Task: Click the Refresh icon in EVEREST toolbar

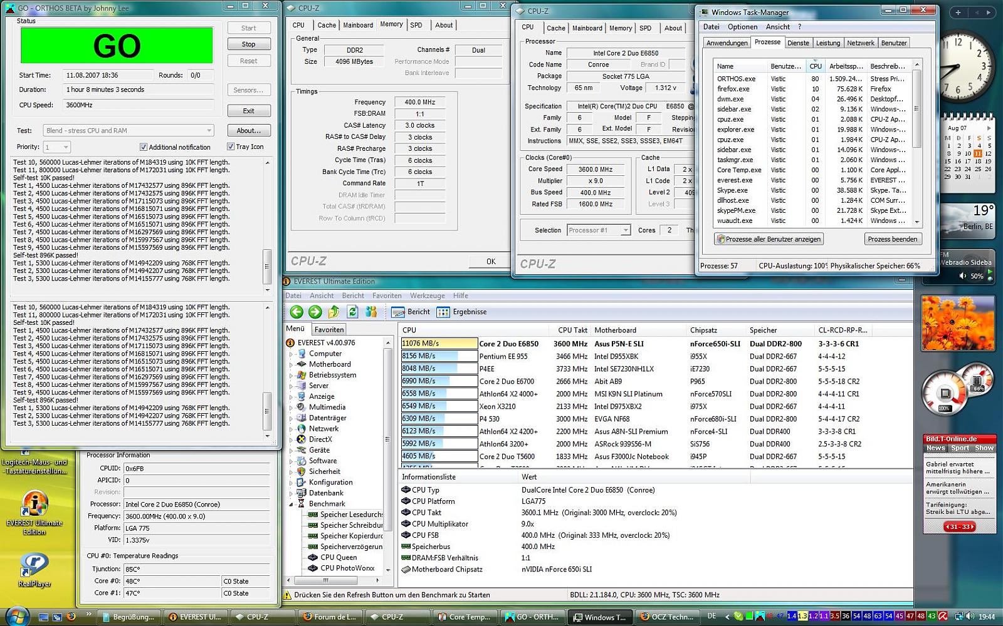Action: [352, 312]
